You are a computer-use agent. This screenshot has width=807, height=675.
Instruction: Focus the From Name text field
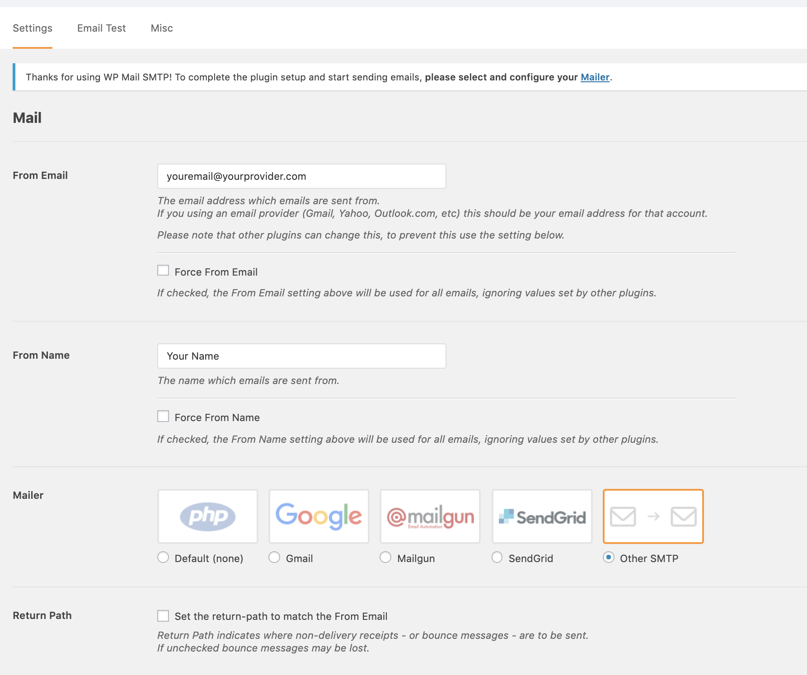point(301,356)
